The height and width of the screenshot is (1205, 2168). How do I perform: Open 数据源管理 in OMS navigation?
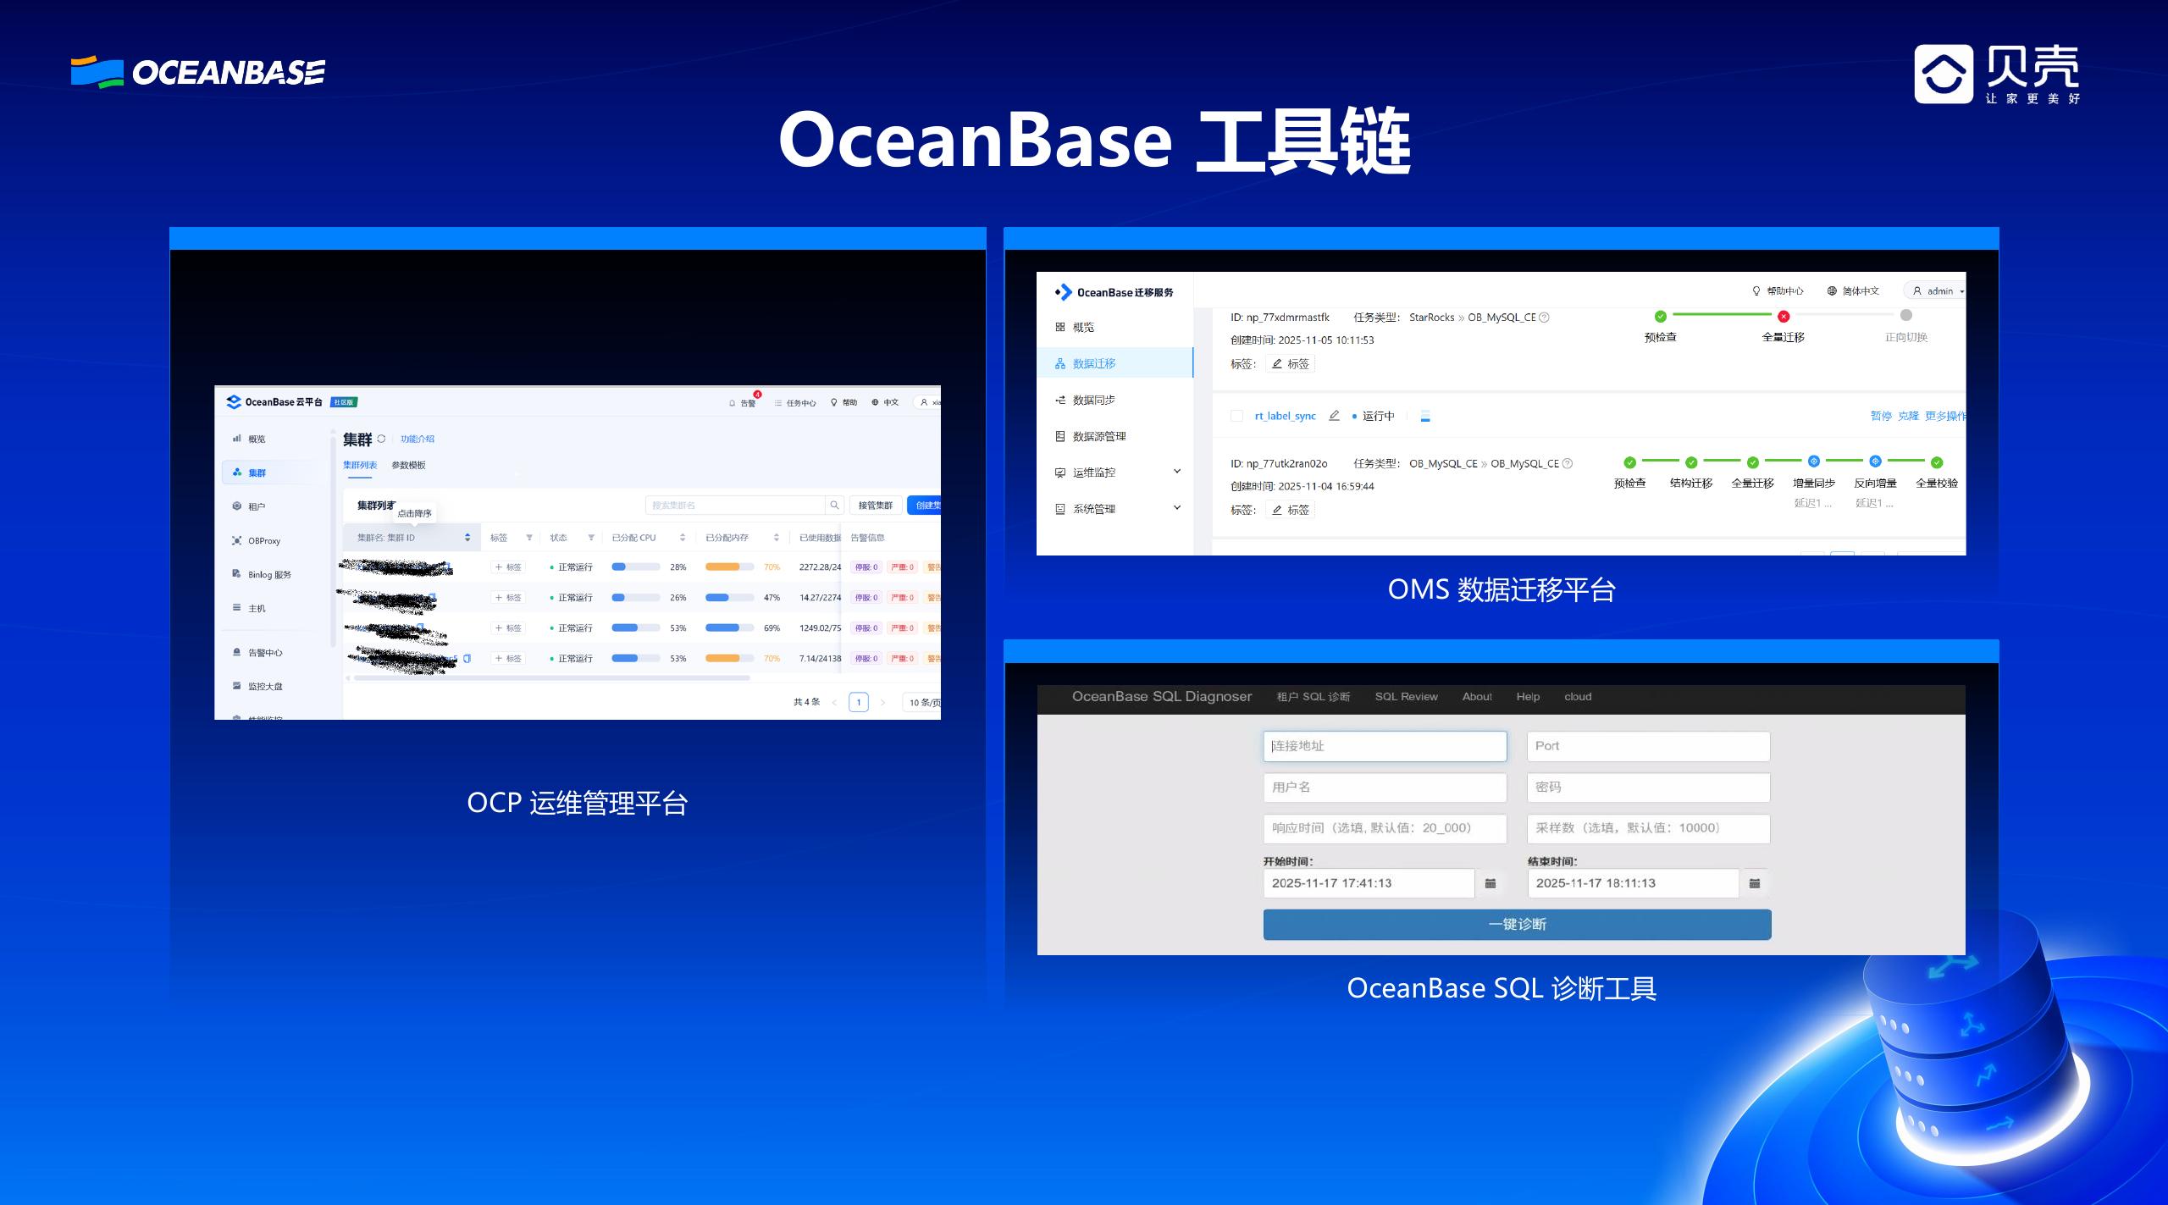click(1098, 436)
